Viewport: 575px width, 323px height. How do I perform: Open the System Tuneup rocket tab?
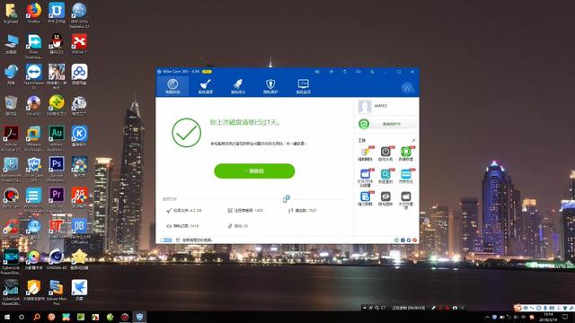tap(237, 86)
